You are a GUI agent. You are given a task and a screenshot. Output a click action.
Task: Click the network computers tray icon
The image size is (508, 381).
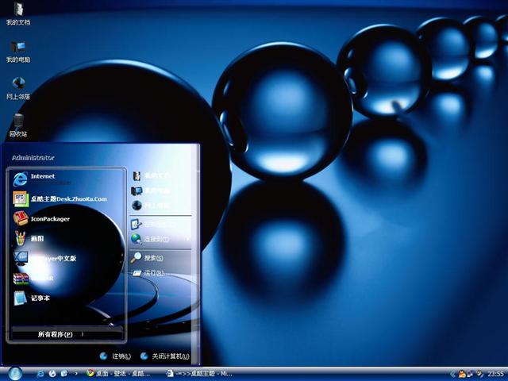[x=470, y=374]
